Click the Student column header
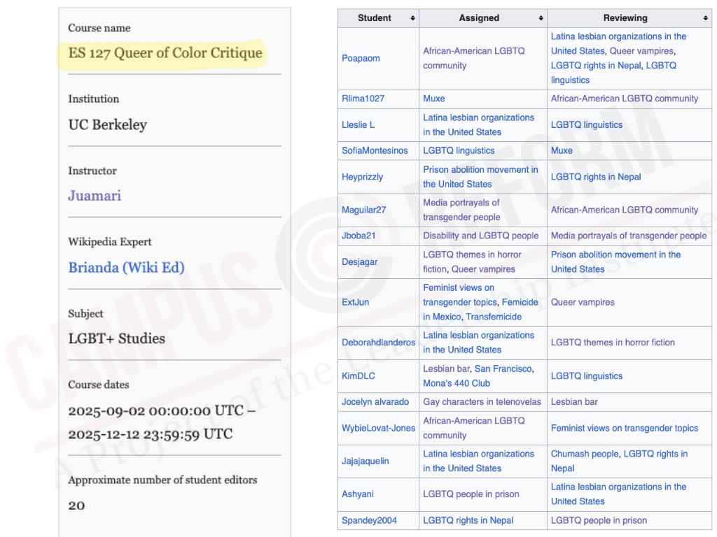 click(x=378, y=18)
